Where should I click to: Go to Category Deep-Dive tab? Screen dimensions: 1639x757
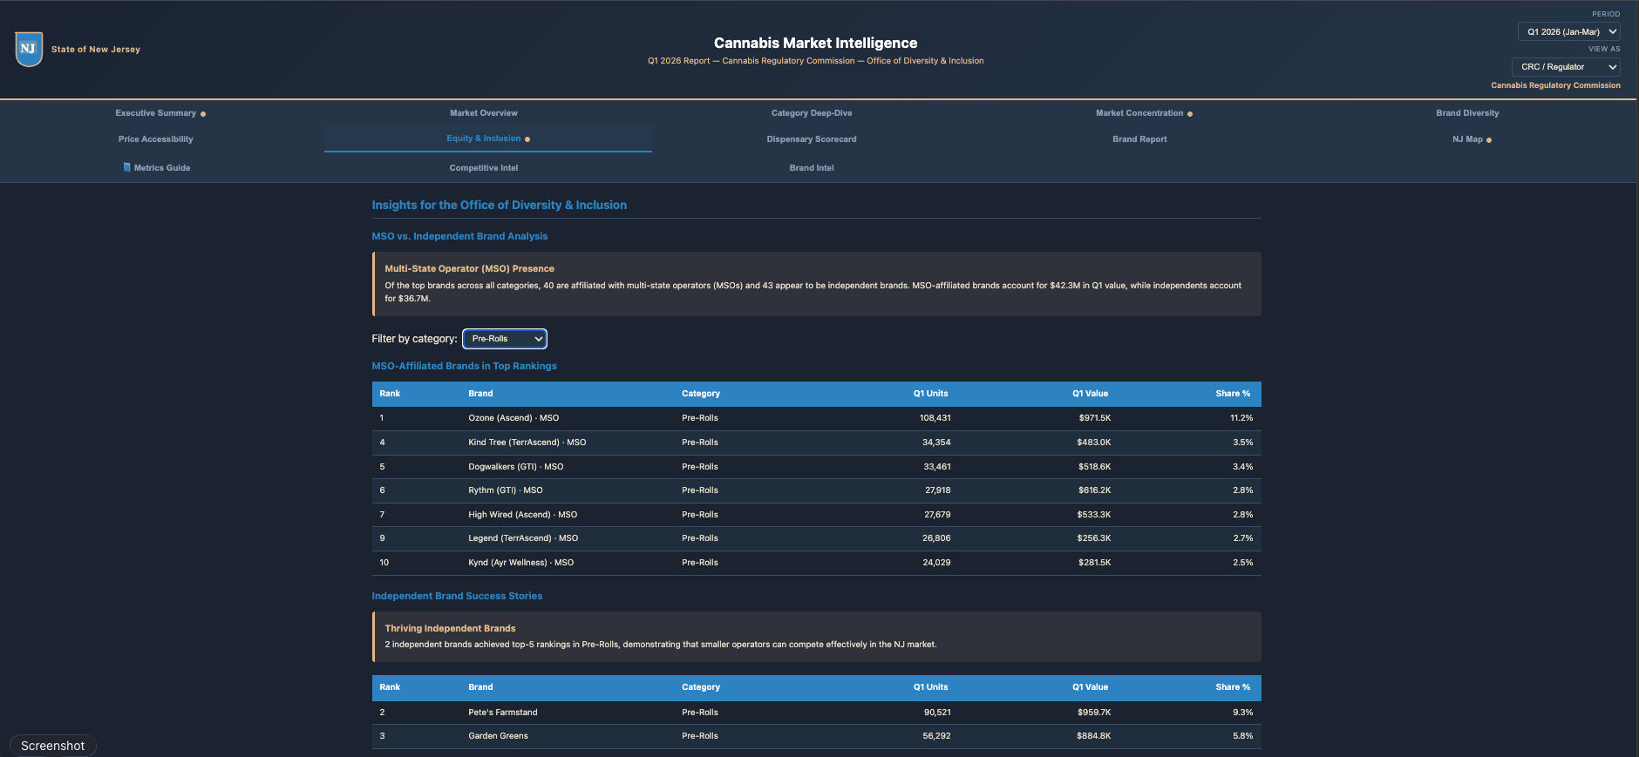pos(812,113)
